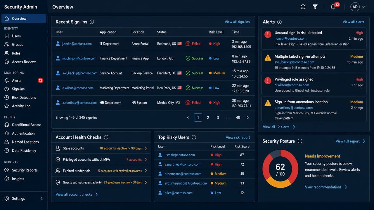
Task: Go to page 49 of sign-ins
Action: pos(238,118)
